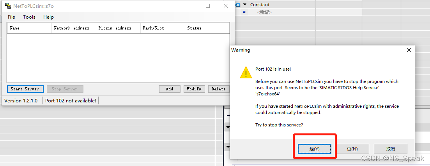Viewport: 430px width, 166px height.
Task: Sort by Plcsim address column header
Action: (x=118, y=28)
